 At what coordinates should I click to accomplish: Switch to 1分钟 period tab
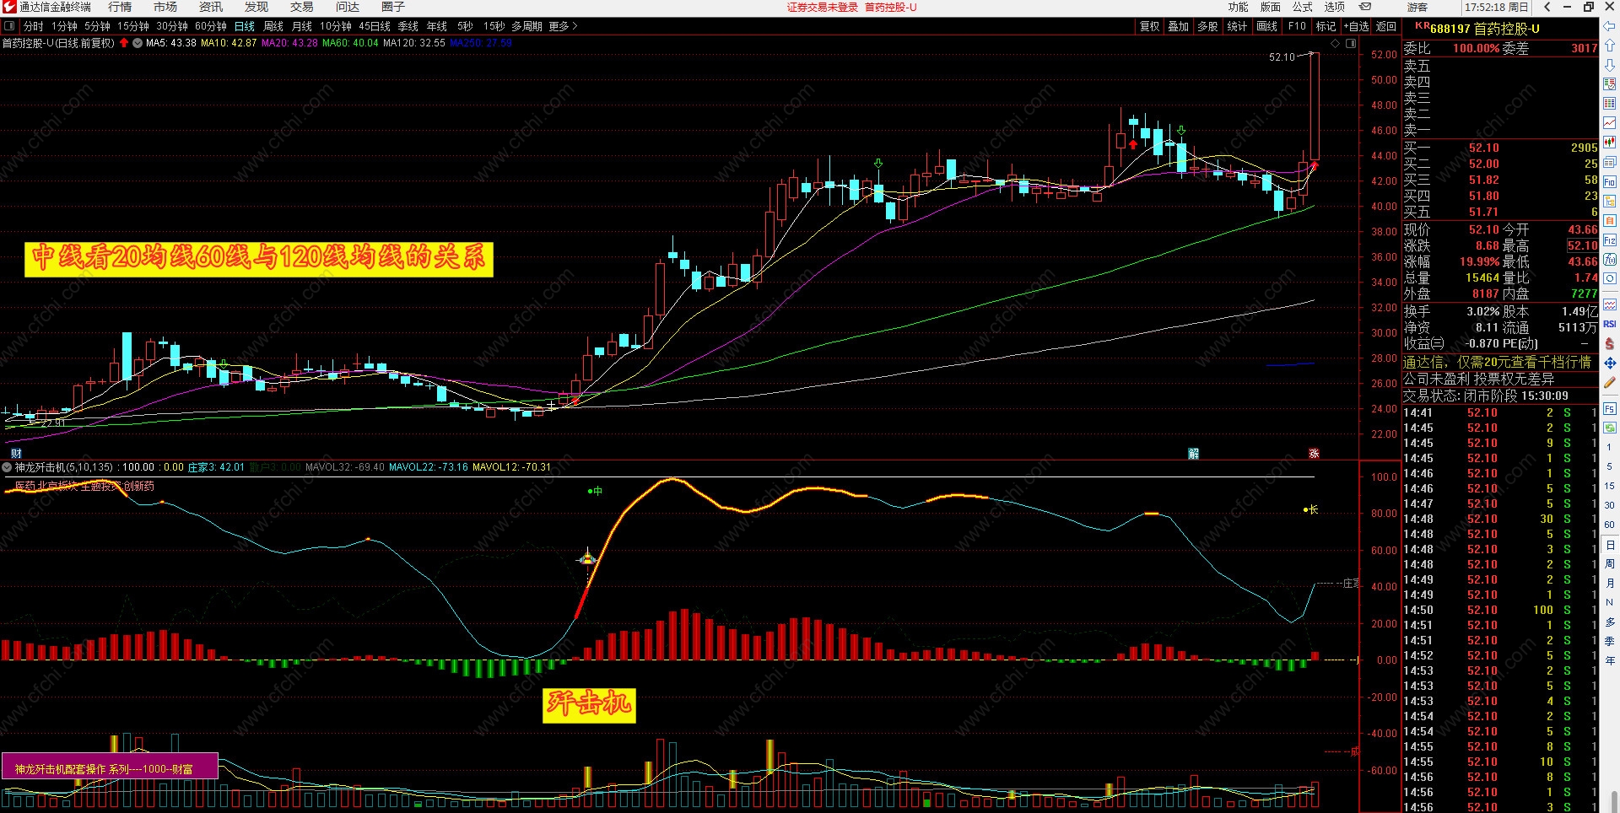point(64,26)
